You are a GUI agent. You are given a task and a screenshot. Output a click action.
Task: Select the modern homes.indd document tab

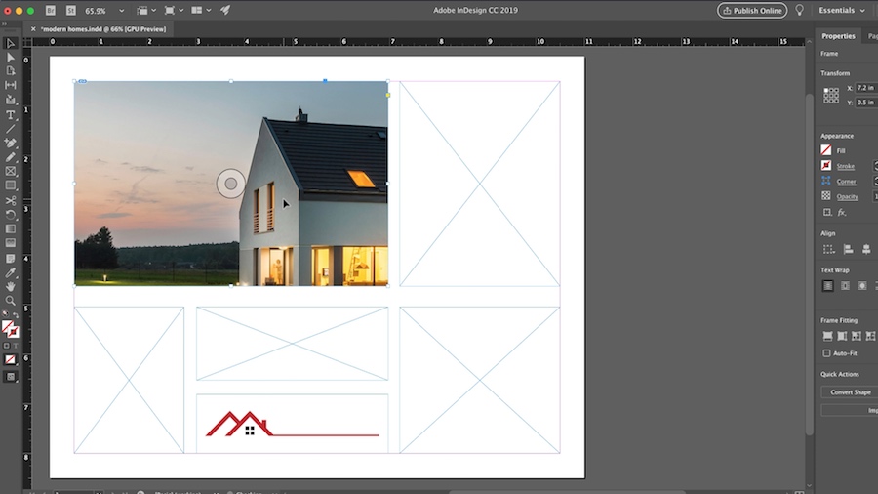coord(103,29)
